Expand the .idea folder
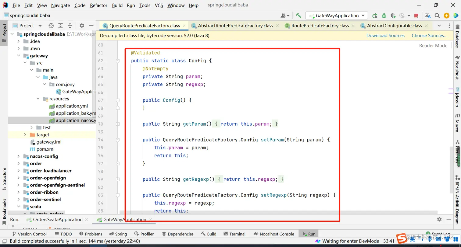 click(x=19, y=41)
